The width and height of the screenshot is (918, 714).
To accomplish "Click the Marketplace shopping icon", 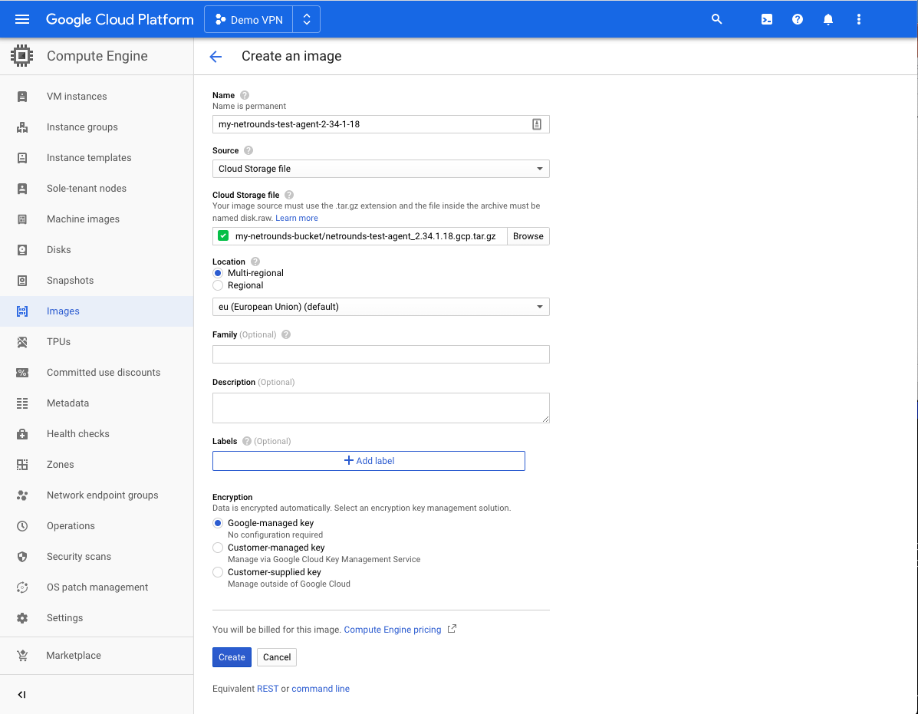I will coord(24,655).
